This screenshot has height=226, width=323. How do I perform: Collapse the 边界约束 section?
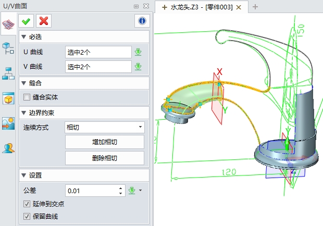[x=24, y=113]
